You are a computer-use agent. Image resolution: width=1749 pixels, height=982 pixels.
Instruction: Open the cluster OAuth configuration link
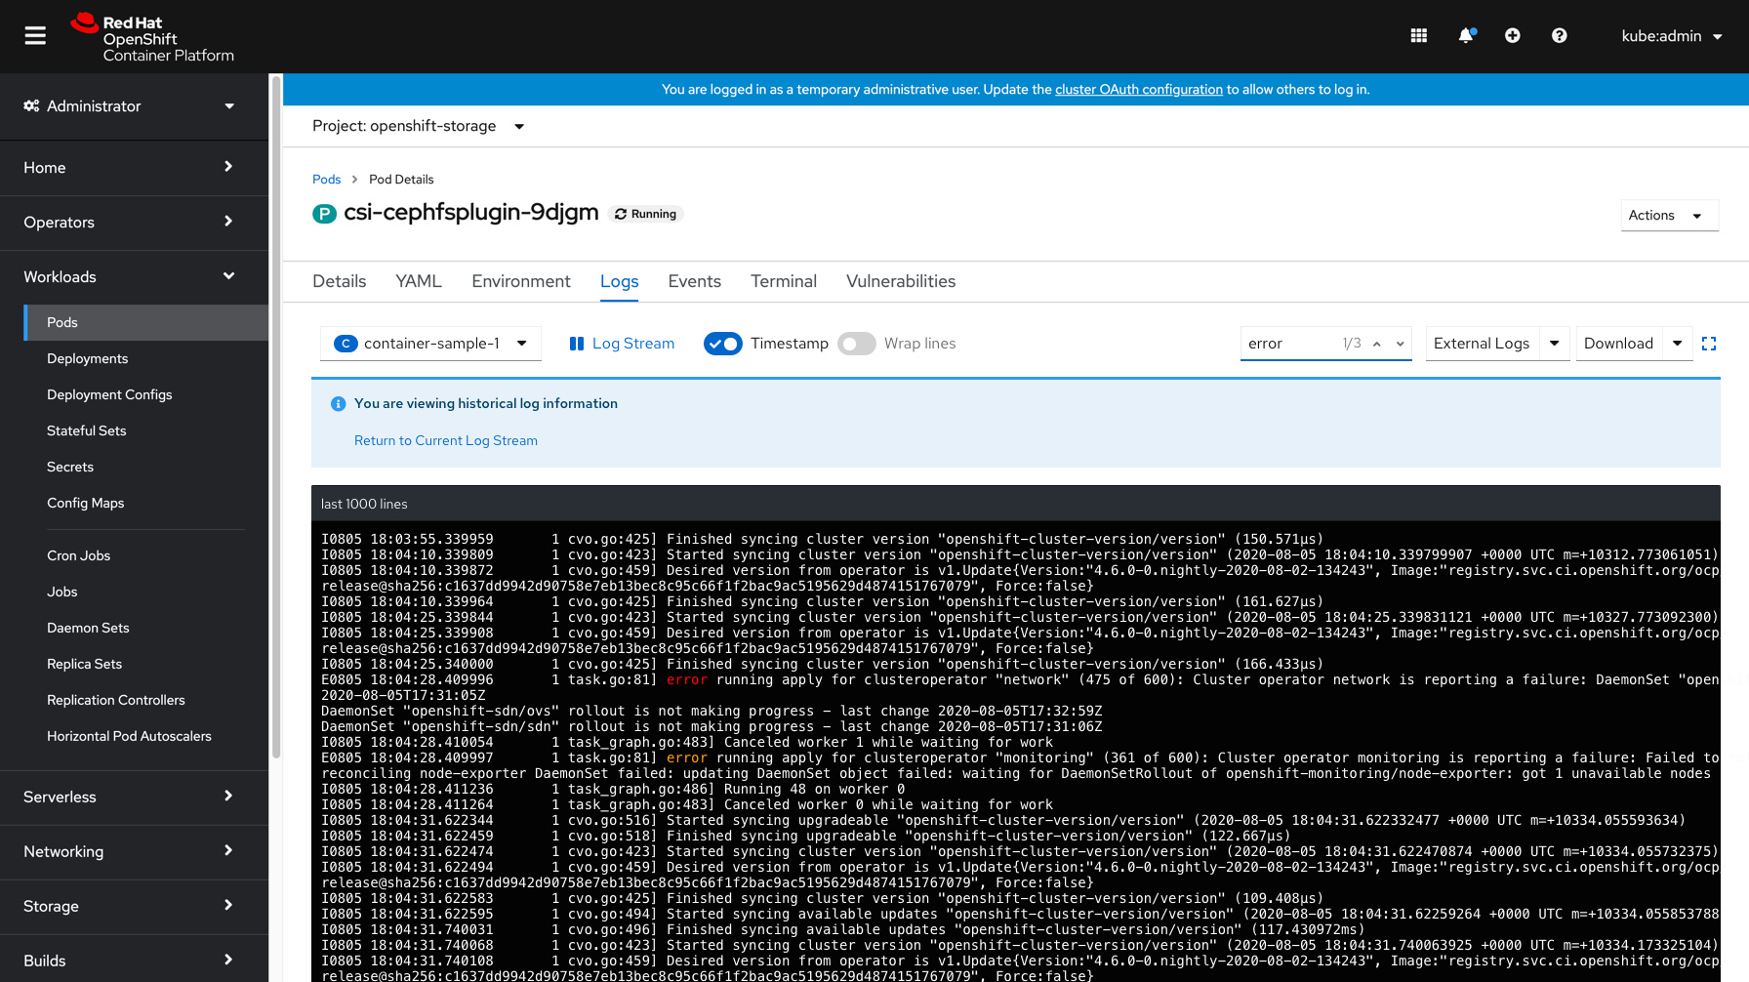tap(1138, 90)
